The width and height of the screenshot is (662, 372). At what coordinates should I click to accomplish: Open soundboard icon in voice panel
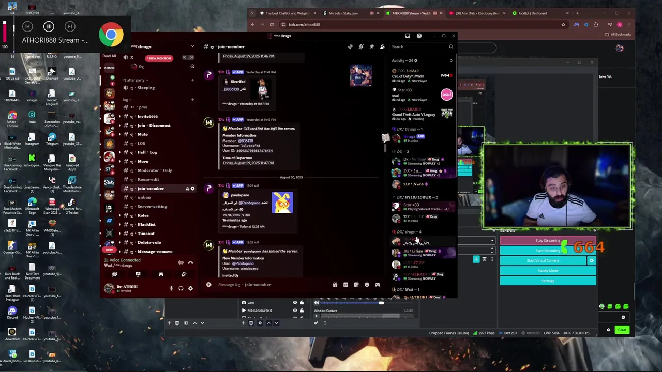pos(184,275)
